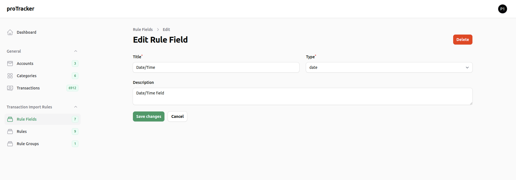Follow the Rule Fields breadcrumb link

[x=143, y=30]
